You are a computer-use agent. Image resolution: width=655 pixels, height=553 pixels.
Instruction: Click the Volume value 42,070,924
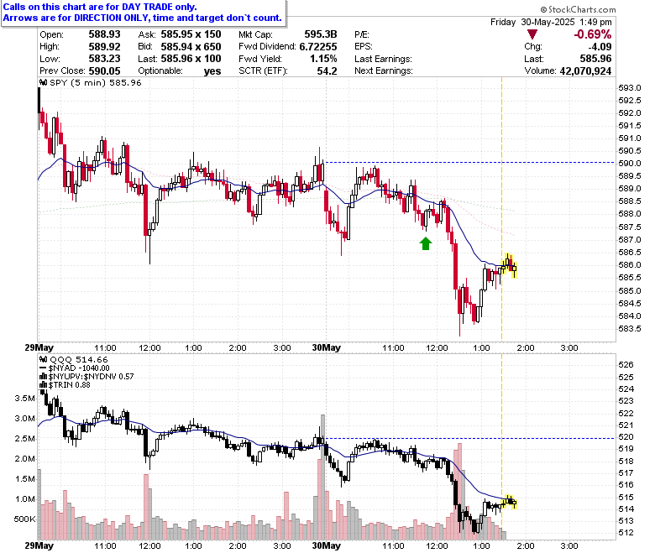pos(585,71)
